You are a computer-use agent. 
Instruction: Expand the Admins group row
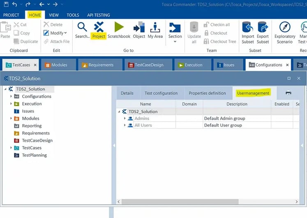pos(125,119)
